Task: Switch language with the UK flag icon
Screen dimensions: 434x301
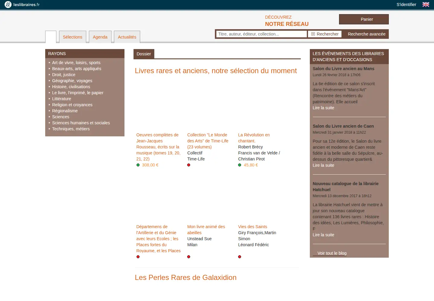Action: click(426, 5)
